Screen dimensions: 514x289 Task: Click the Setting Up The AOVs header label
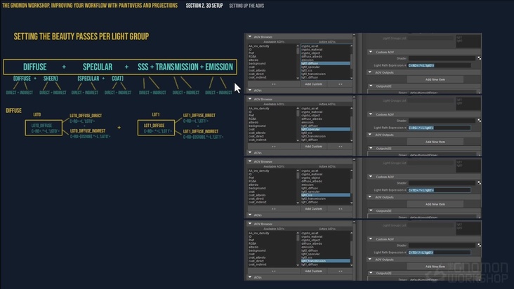[246, 6]
